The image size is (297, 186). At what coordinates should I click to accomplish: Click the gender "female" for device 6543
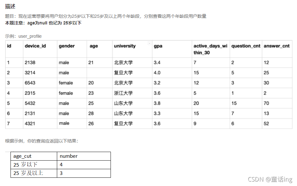tap(66, 83)
